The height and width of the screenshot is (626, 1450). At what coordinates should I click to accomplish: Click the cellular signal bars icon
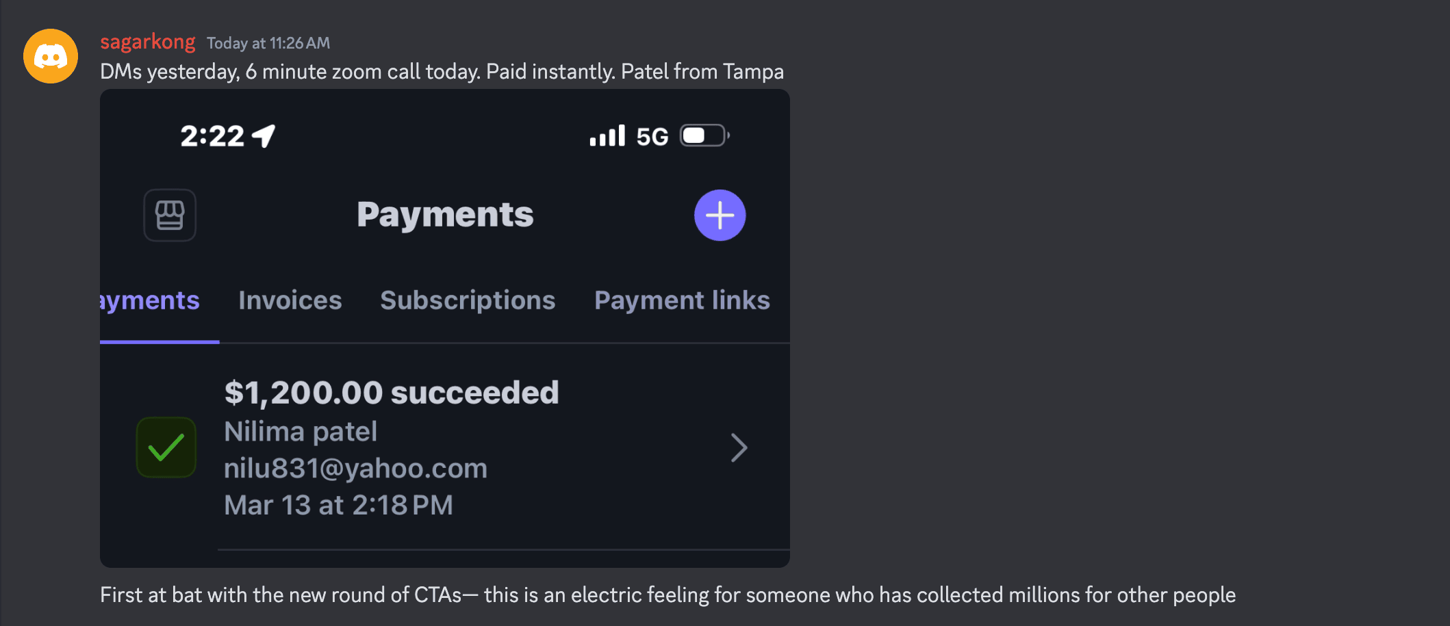pyautogui.click(x=607, y=135)
